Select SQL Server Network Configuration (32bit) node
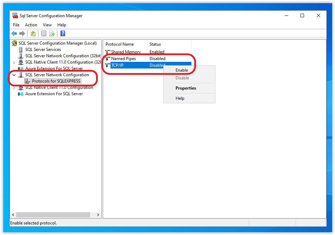 click(x=63, y=56)
